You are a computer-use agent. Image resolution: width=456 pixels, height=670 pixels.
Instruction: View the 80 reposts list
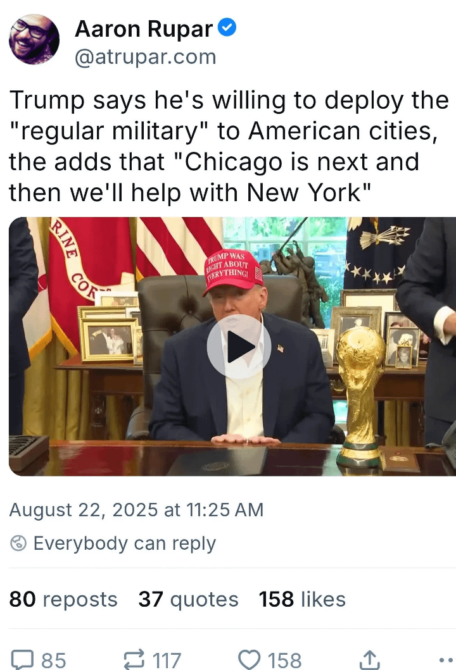pyautogui.click(x=63, y=599)
